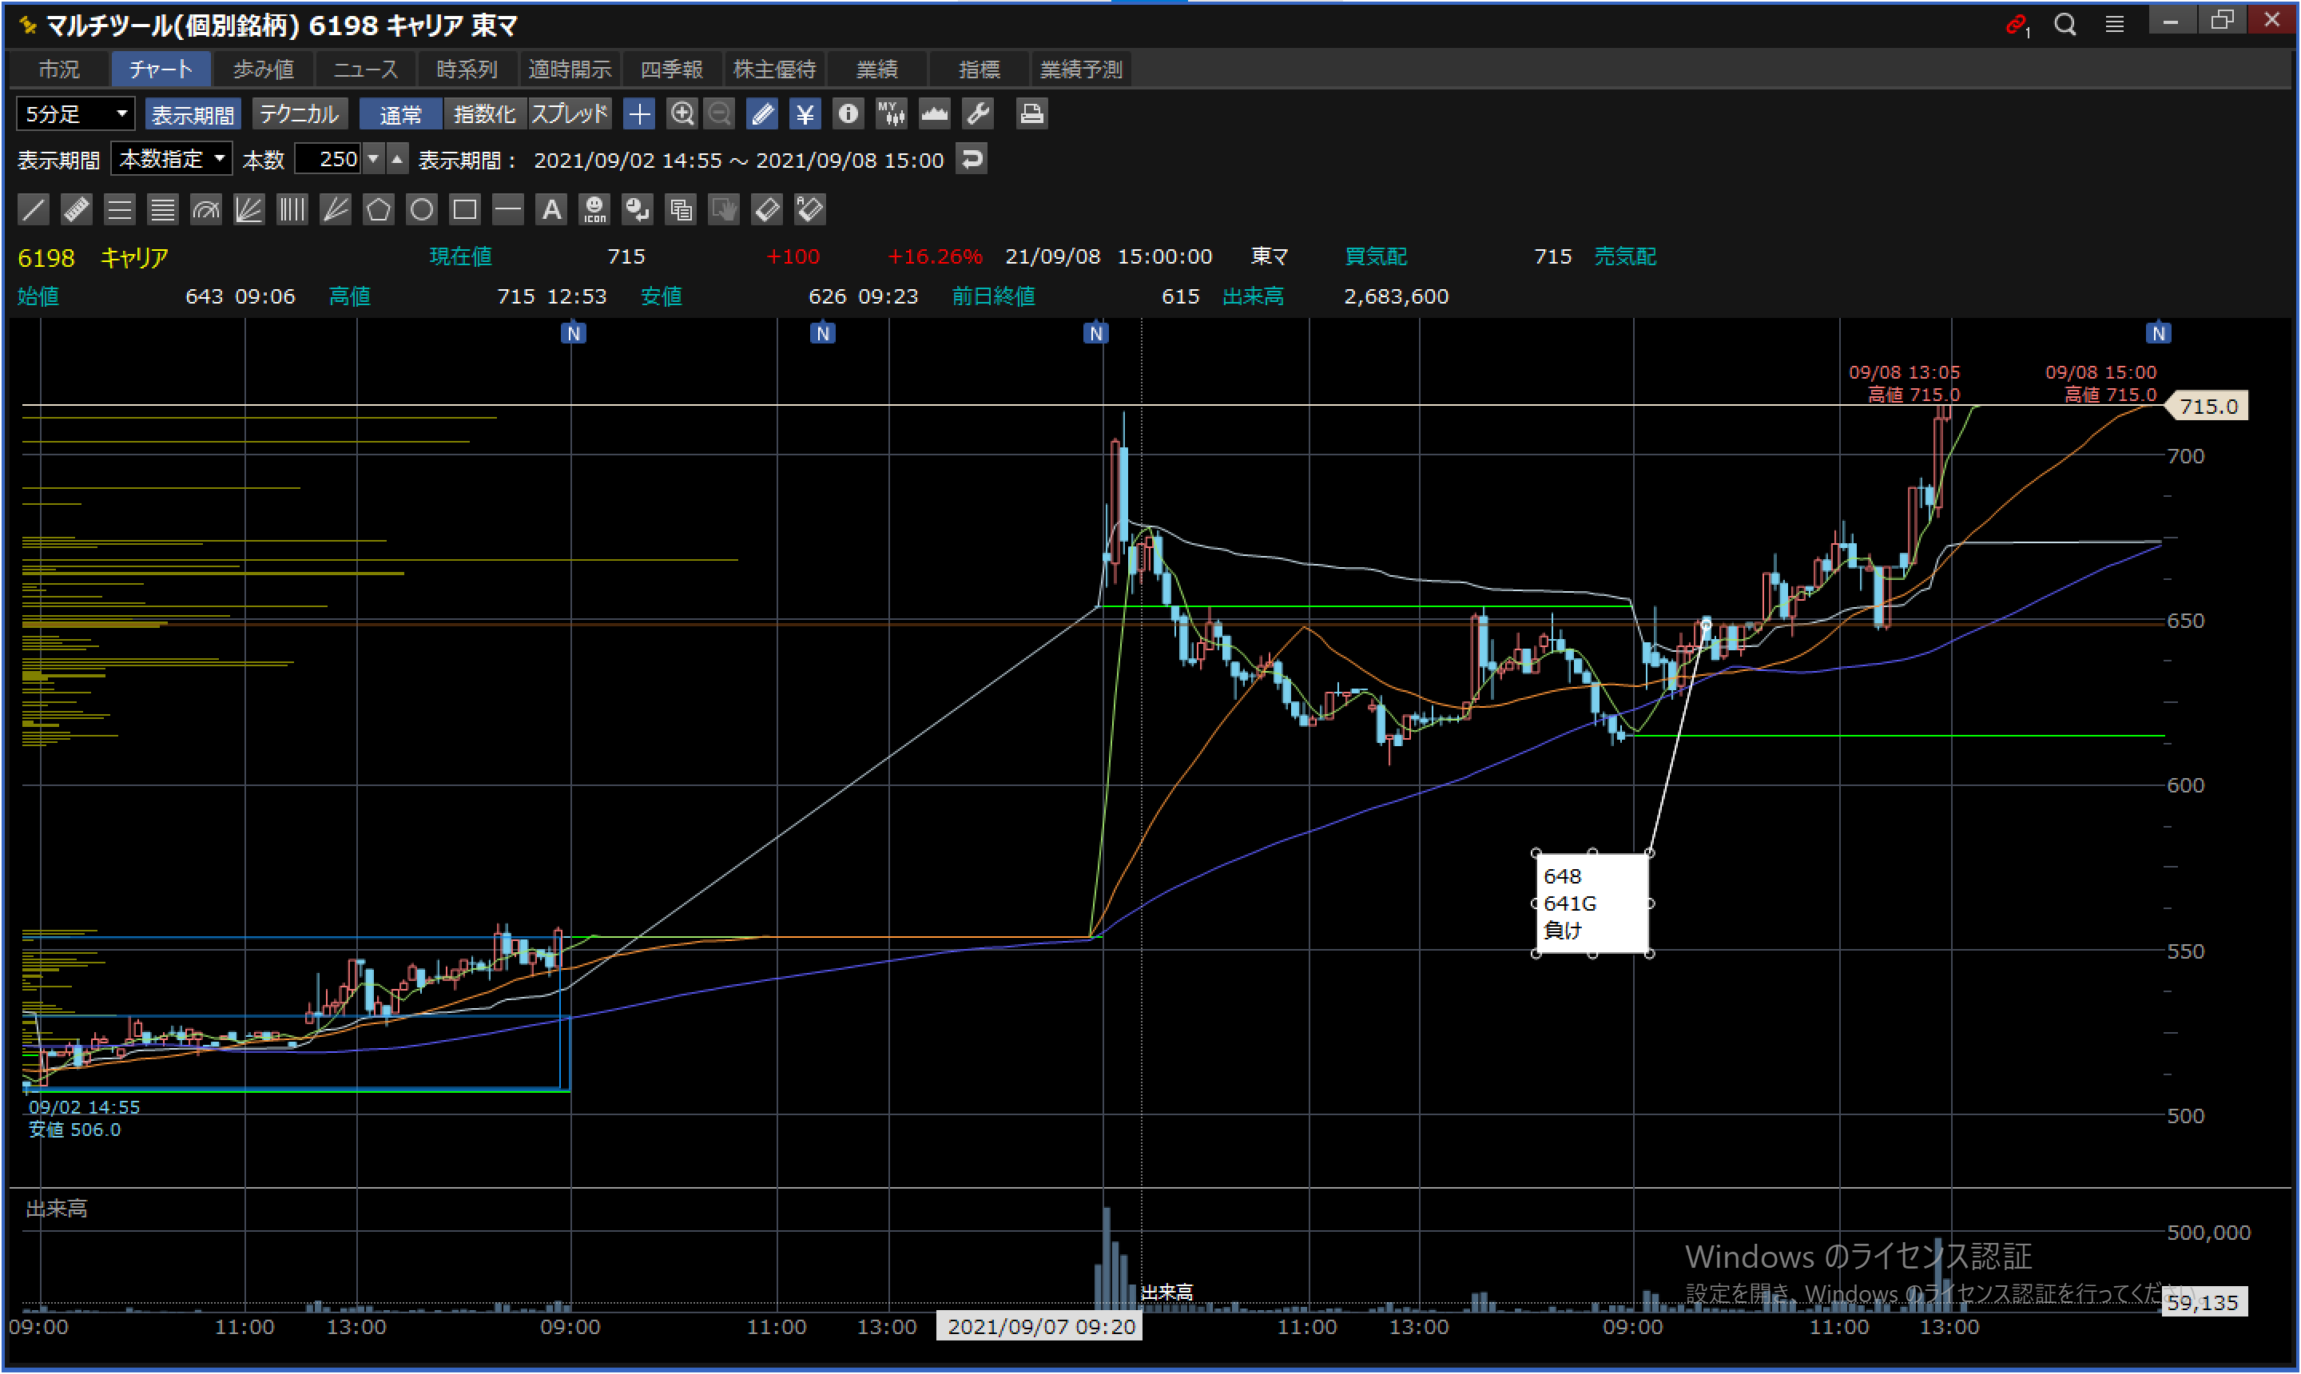Open the 四季報 tab
This screenshot has width=2301, height=1374.
671,69
